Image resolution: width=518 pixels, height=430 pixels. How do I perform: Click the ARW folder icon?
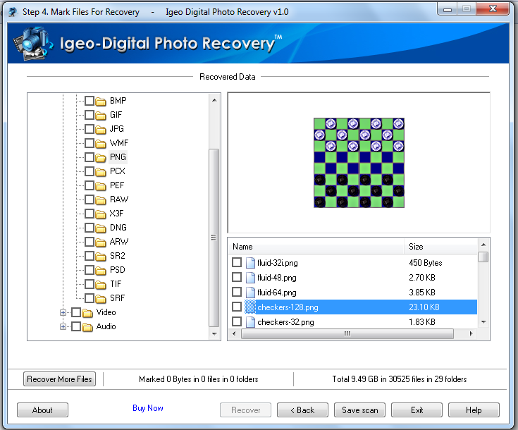(x=101, y=242)
